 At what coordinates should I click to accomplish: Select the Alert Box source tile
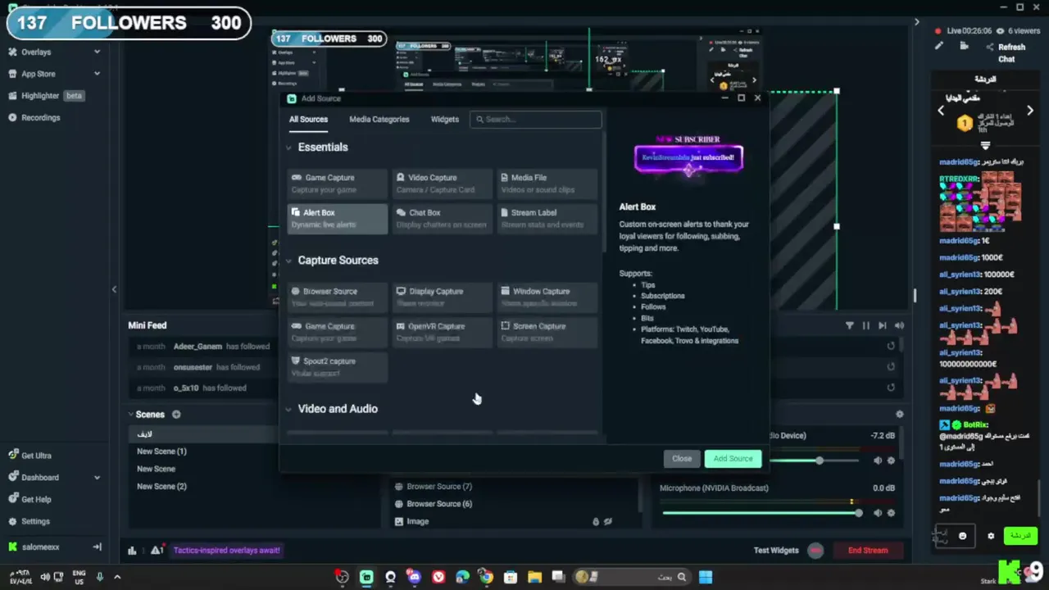pos(337,219)
